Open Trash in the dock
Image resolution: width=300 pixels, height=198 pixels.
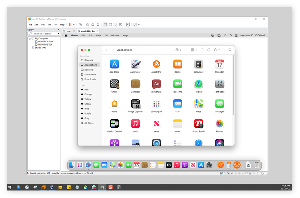coord(256,165)
